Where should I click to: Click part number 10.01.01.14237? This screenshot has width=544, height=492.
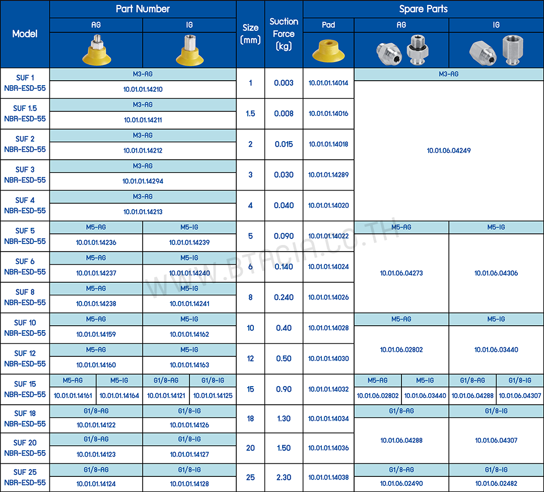[x=96, y=273]
